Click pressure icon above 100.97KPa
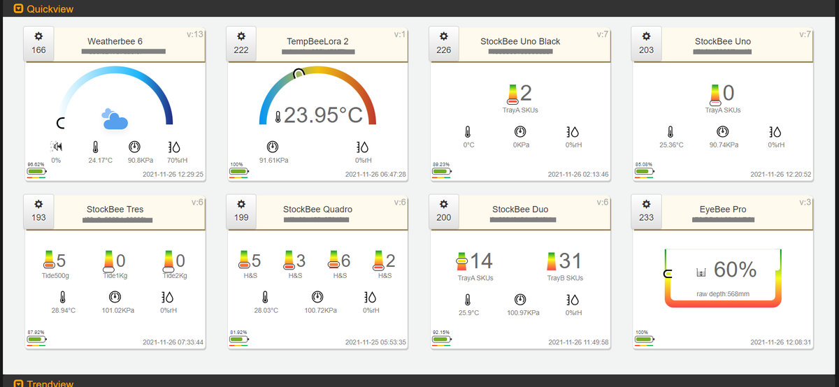Viewport: 839px width, 387px height. 519,300
